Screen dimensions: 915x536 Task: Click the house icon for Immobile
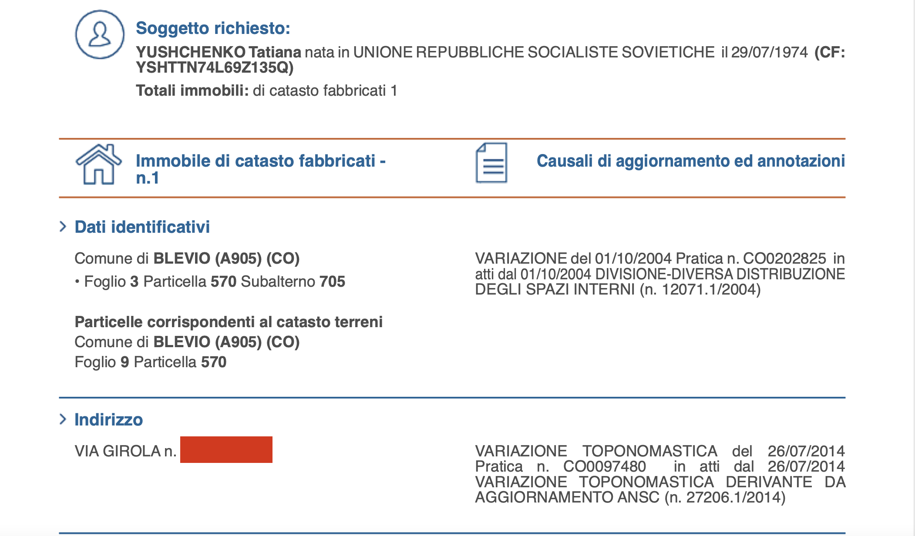(98, 164)
